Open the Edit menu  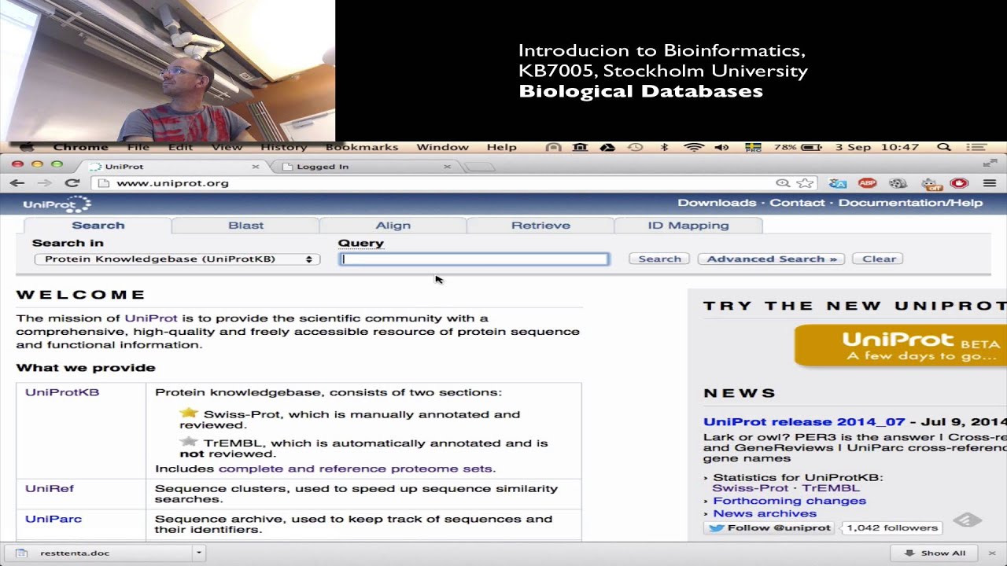pos(180,147)
